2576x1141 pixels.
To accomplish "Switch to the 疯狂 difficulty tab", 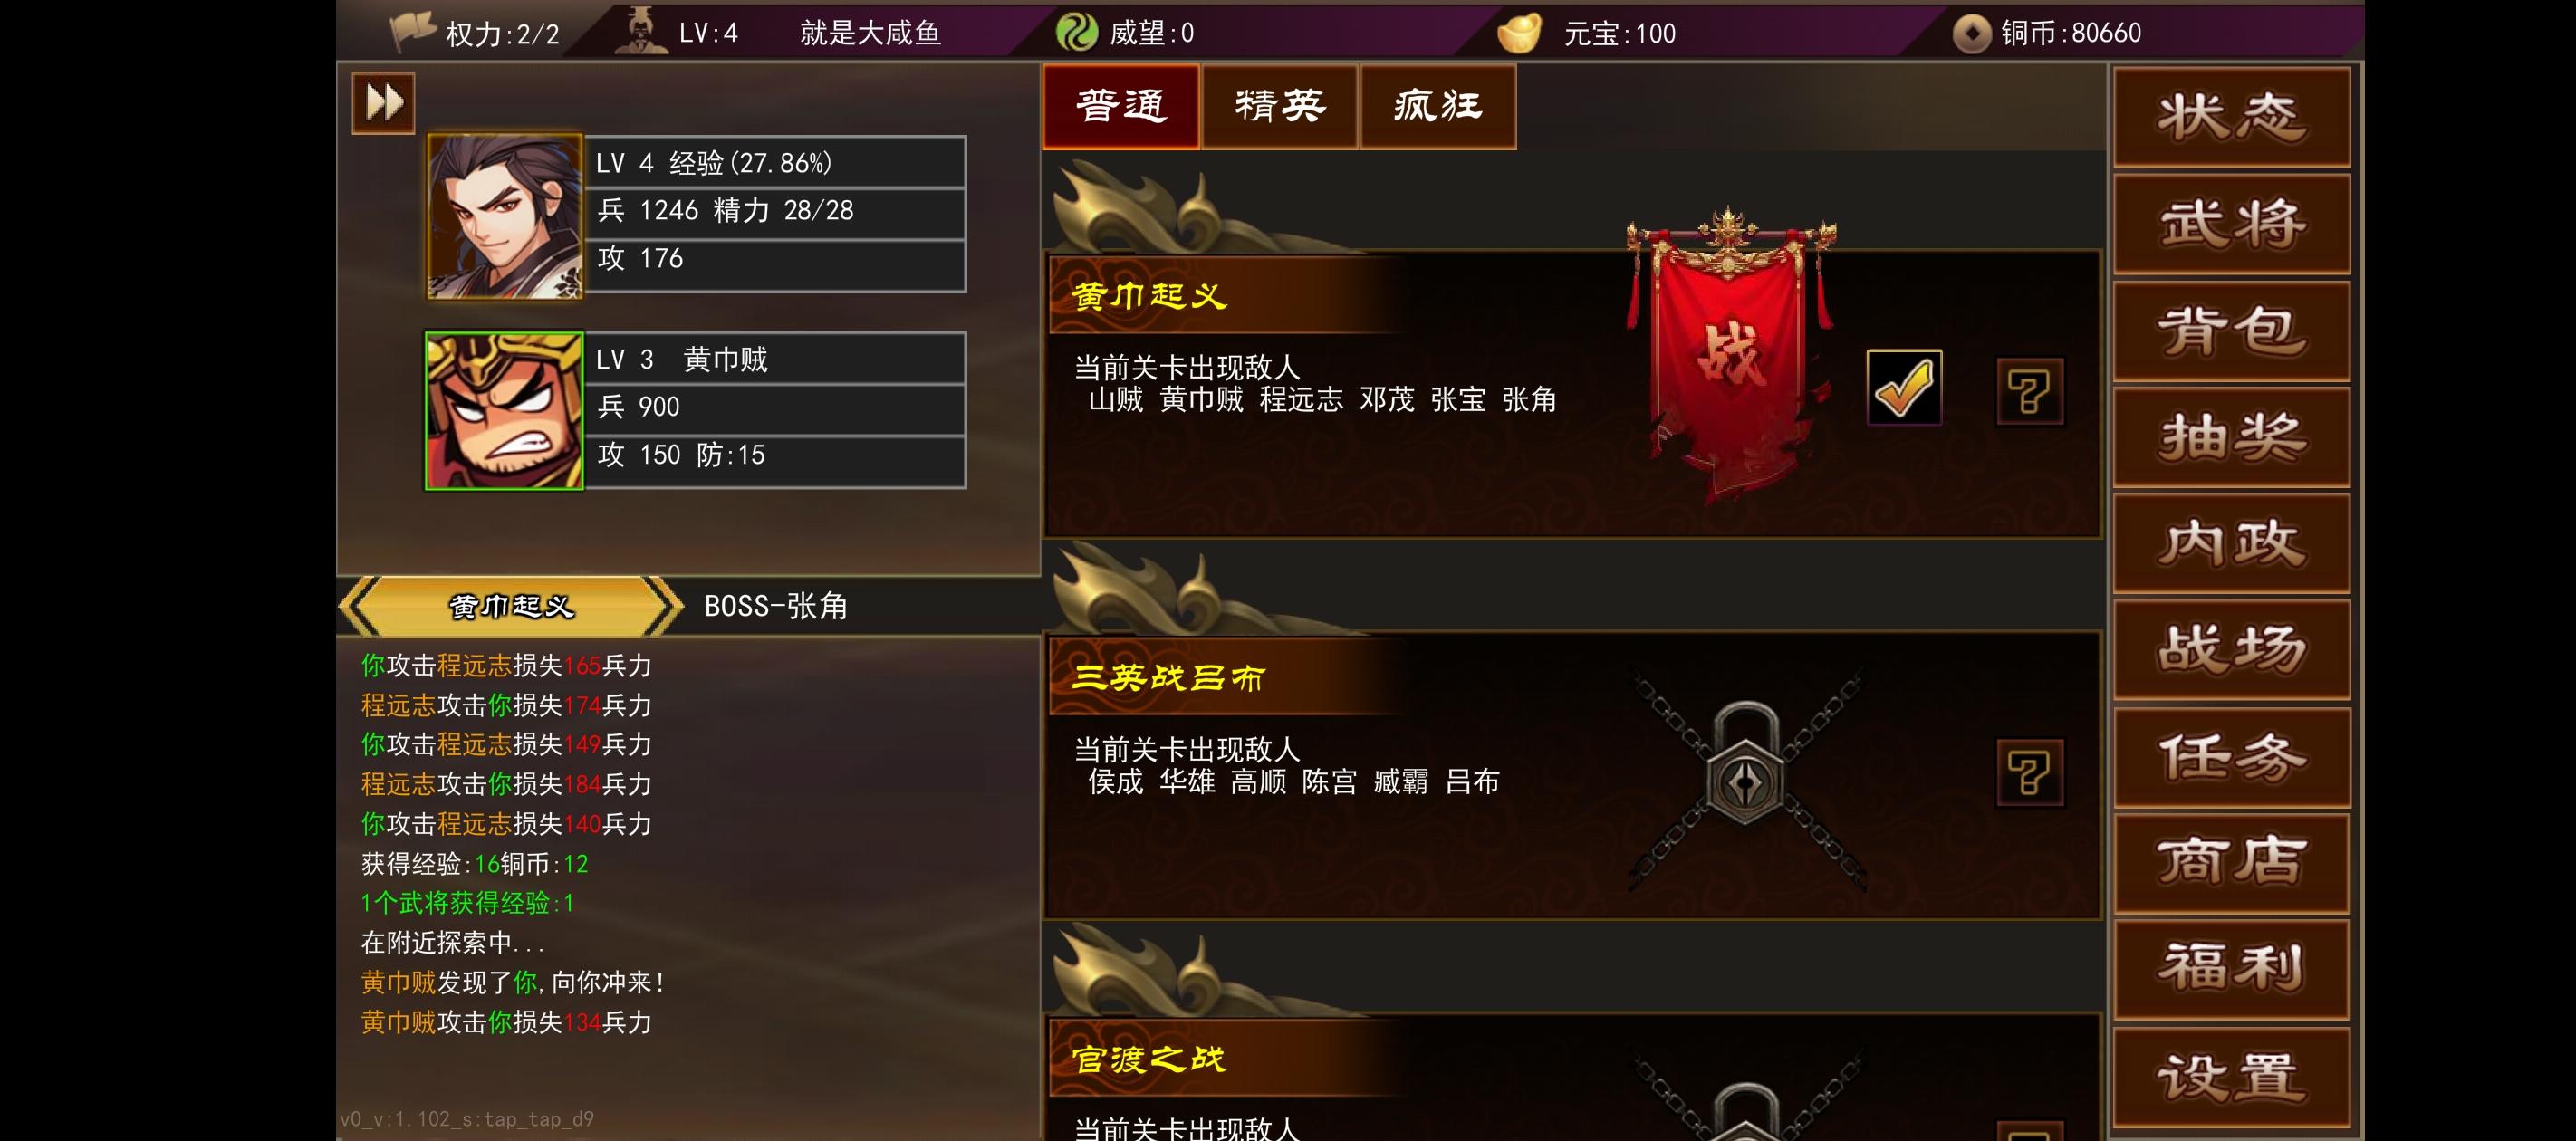I will [1437, 106].
